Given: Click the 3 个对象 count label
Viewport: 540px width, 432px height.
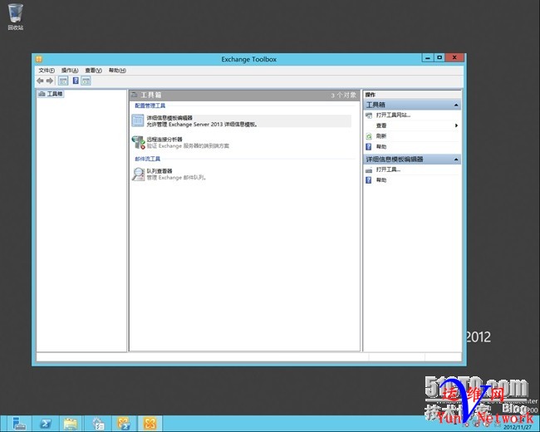Looking at the screenshot, I should [x=343, y=95].
